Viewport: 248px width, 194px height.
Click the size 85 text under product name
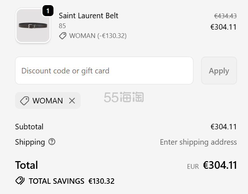62,26
